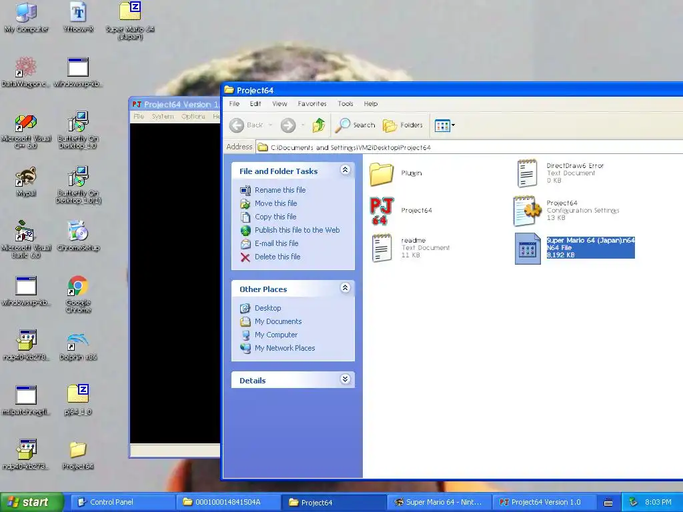Open My Computer desktop icon
Screen dimensions: 683x512
coord(26,17)
